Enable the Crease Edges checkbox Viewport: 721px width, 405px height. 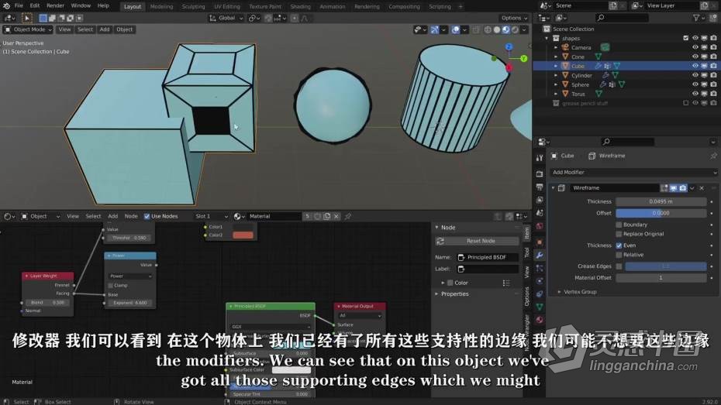click(619, 266)
